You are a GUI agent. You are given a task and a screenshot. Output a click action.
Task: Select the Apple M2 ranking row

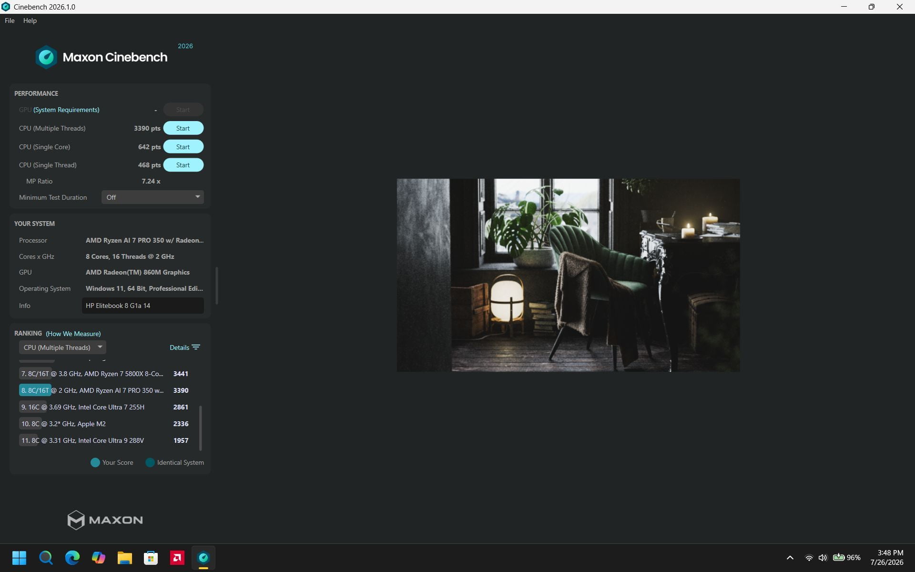point(105,424)
